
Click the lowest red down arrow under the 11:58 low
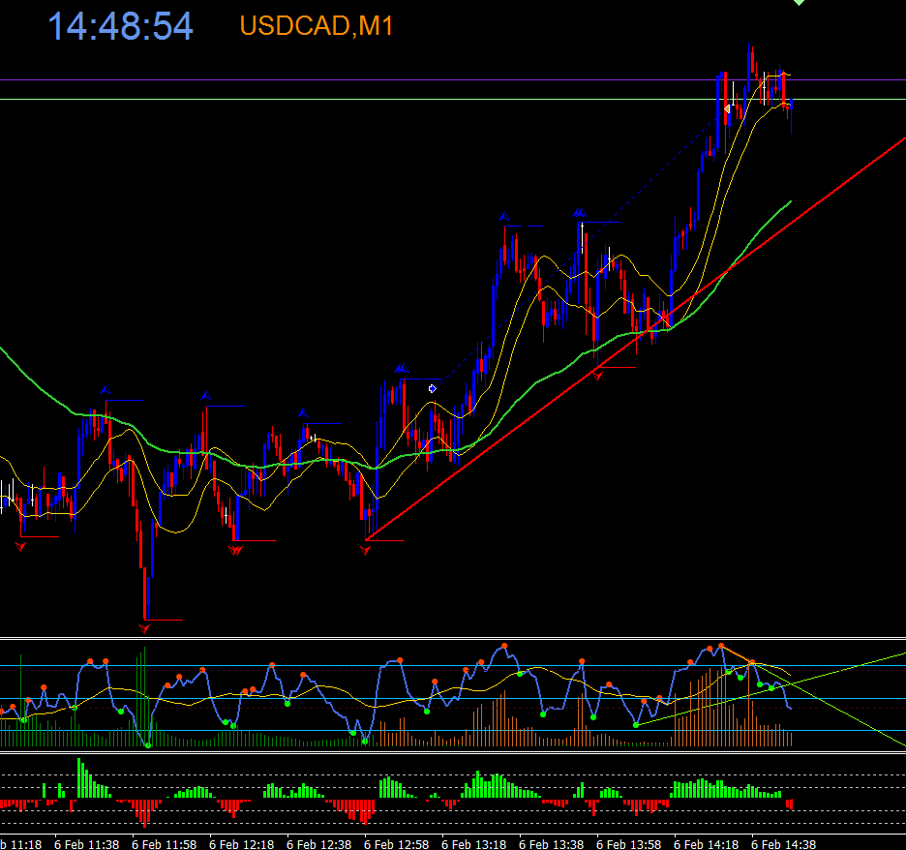tap(144, 628)
